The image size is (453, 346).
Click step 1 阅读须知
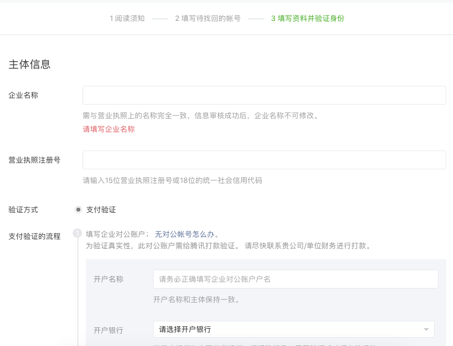(127, 18)
